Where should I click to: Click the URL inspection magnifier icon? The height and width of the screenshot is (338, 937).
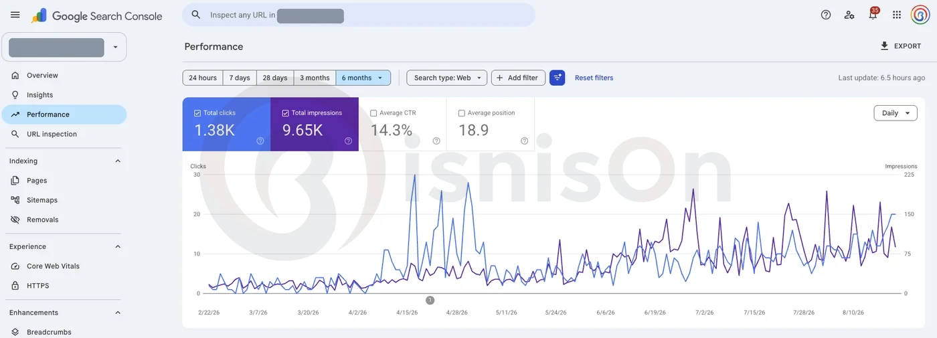15,134
